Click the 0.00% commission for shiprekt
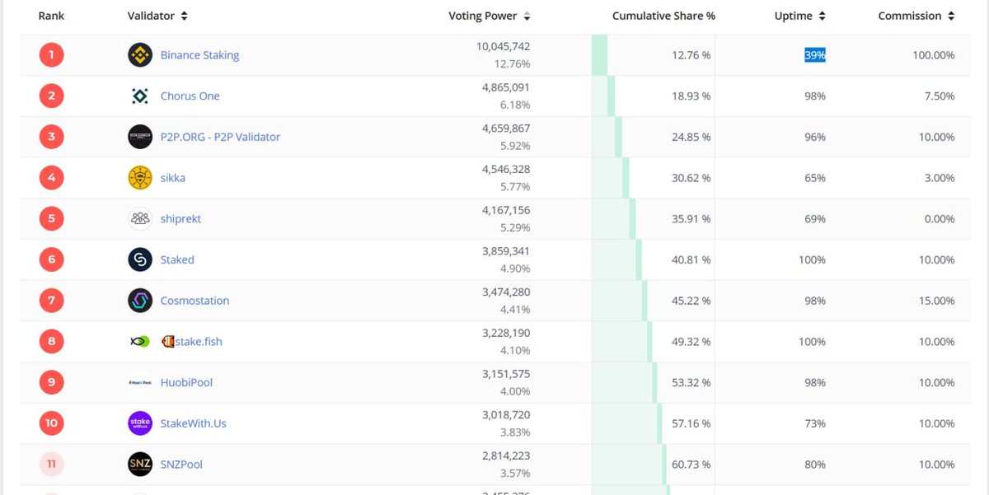 coord(938,219)
